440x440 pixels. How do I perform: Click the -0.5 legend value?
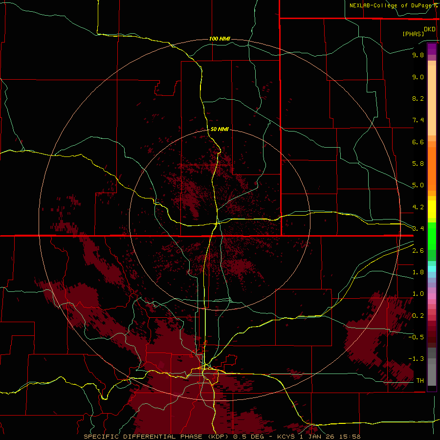pyautogui.click(x=416, y=337)
